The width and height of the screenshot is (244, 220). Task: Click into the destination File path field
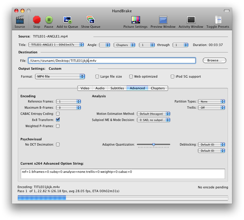tap(112, 61)
